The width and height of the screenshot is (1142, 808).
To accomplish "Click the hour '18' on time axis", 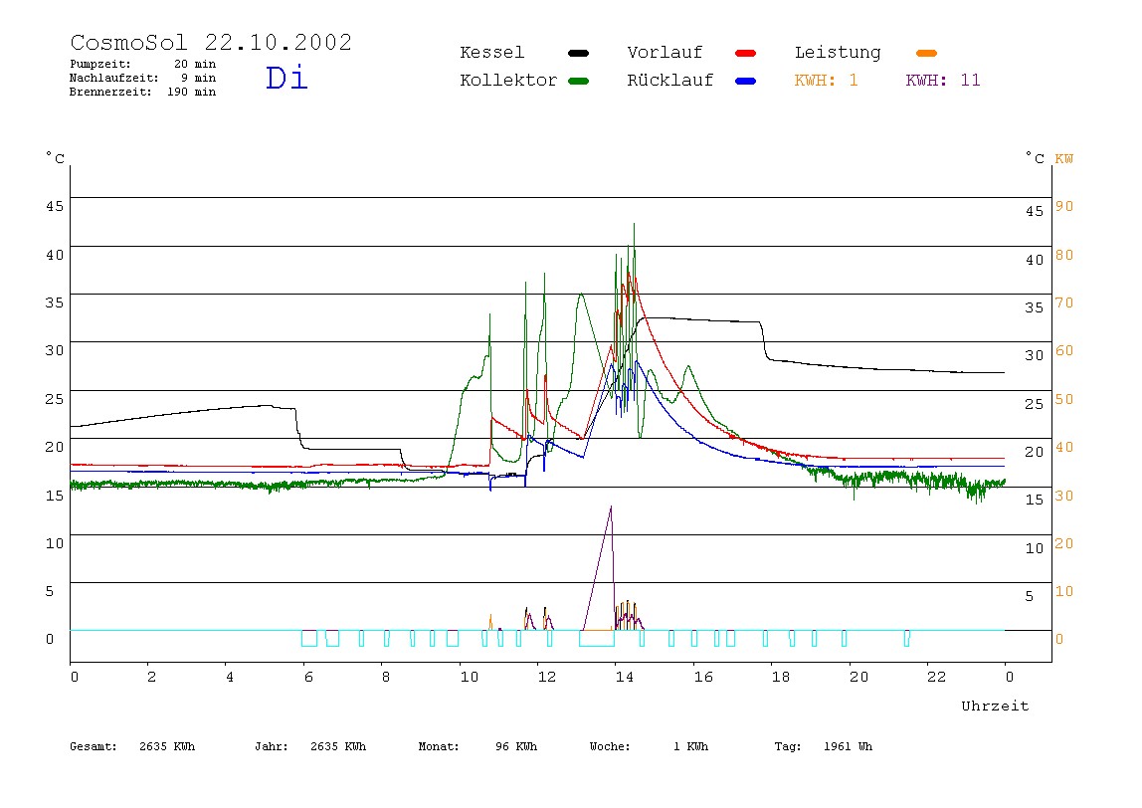I will coord(781,677).
